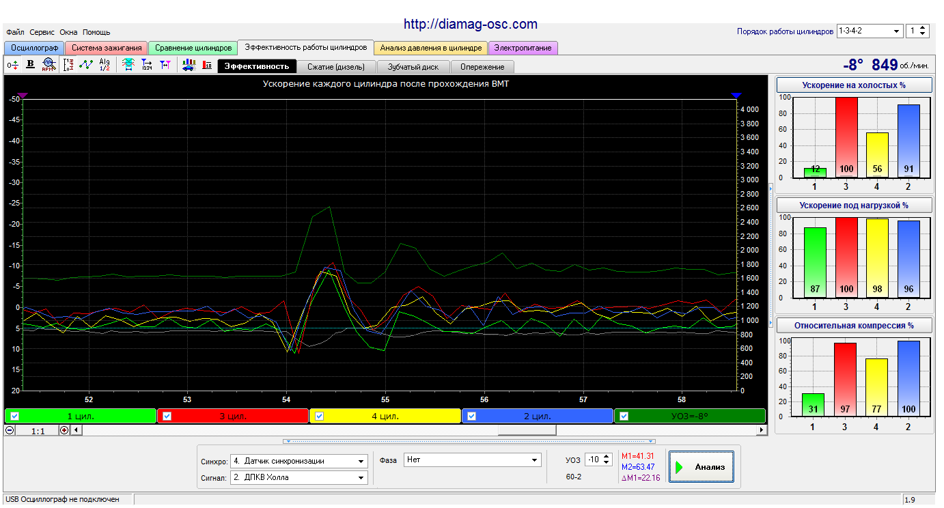Click the magenta funnel marker toolbar icon
The height and width of the screenshot is (508, 944).
tap(165, 65)
